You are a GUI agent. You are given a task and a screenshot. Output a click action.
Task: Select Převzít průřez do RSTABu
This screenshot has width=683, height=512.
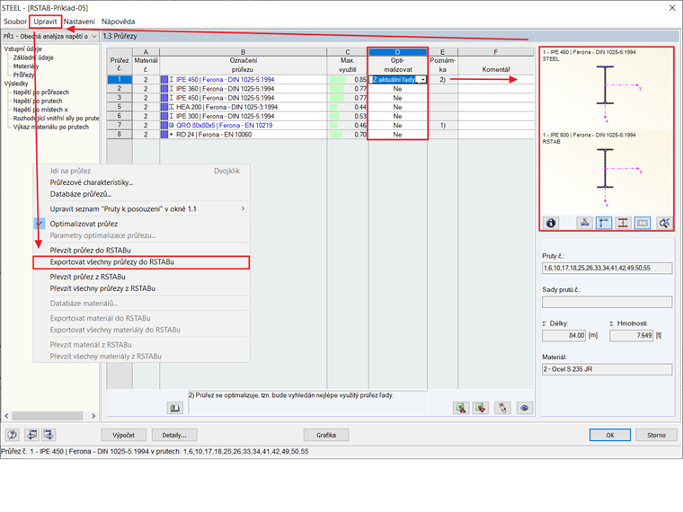click(x=141, y=251)
